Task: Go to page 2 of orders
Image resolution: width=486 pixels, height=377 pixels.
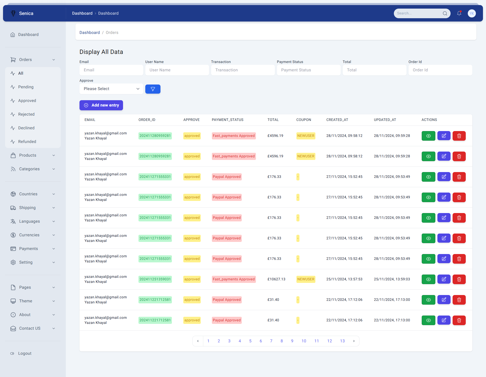Action: [219, 341]
